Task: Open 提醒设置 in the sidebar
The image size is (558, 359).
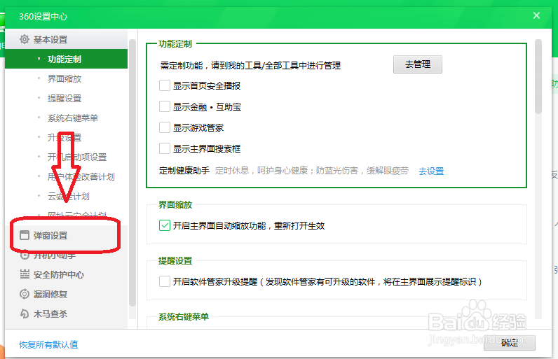Action: (66, 98)
